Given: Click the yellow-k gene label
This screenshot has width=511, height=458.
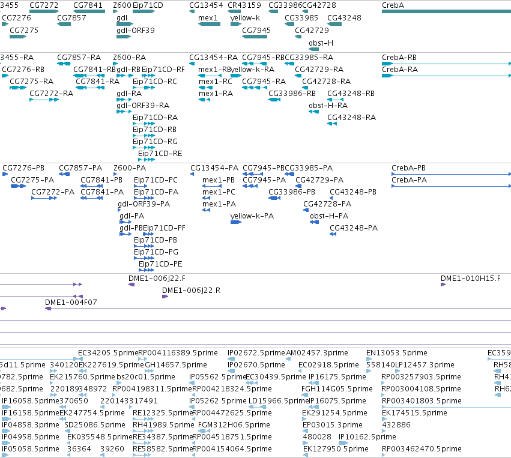Looking at the screenshot, I should 245,18.
